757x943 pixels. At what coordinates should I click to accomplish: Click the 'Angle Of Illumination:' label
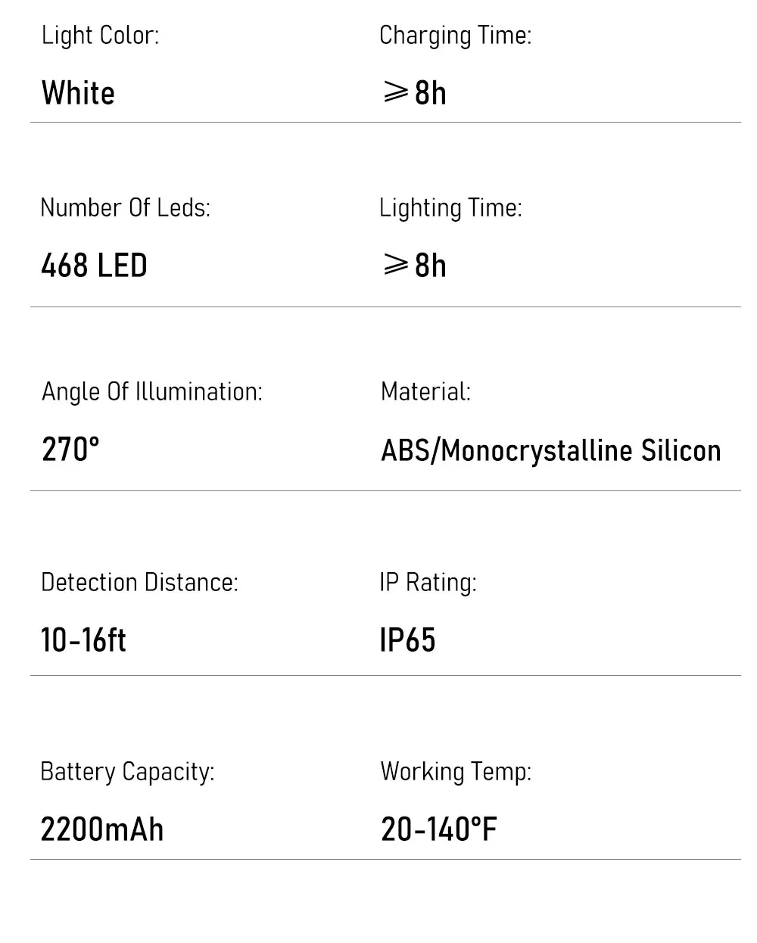pos(151,392)
